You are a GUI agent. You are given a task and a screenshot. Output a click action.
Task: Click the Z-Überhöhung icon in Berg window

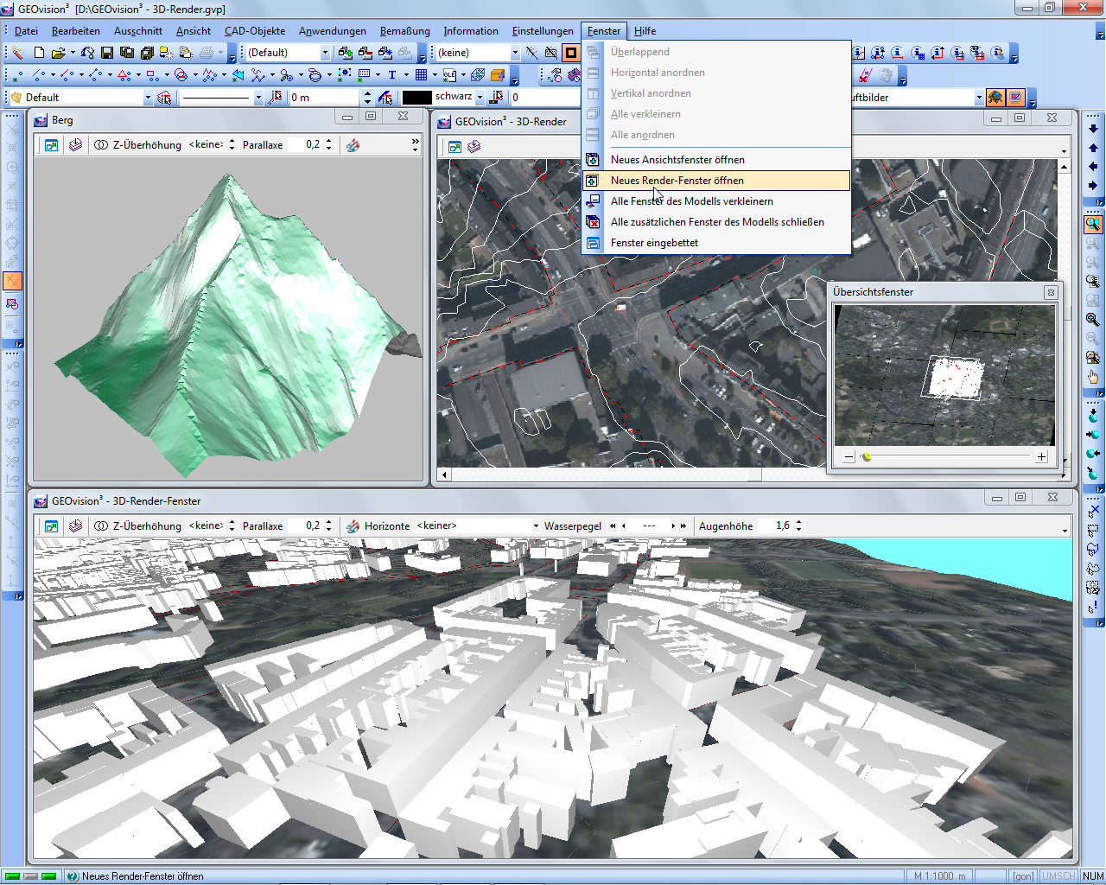(x=101, y=145)
